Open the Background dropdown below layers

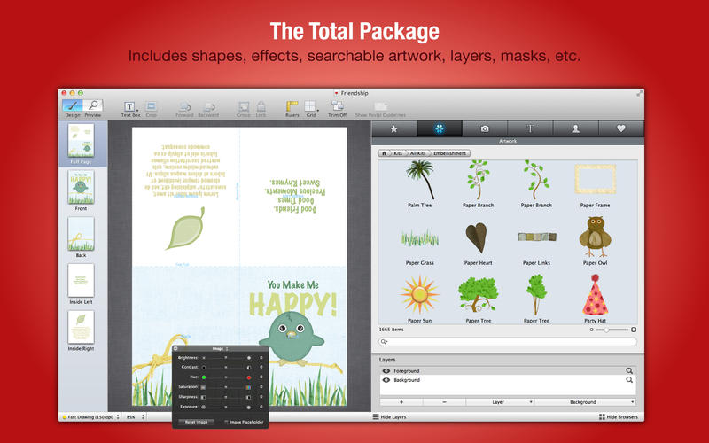[x=585, y=402]
